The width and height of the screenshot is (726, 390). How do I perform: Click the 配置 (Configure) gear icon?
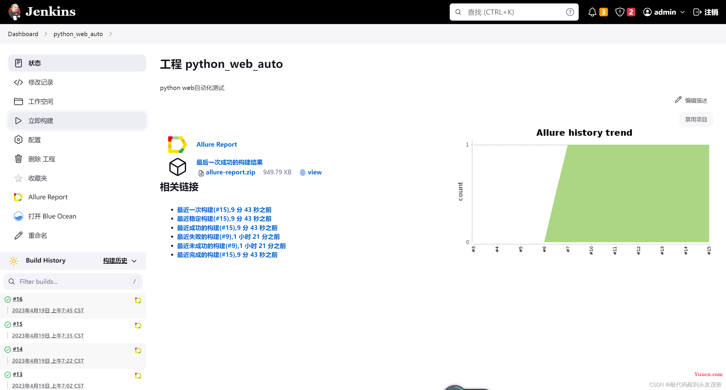click(18, 140)
